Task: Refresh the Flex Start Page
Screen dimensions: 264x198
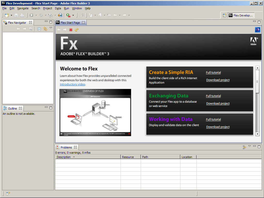Action: point(77,30)
